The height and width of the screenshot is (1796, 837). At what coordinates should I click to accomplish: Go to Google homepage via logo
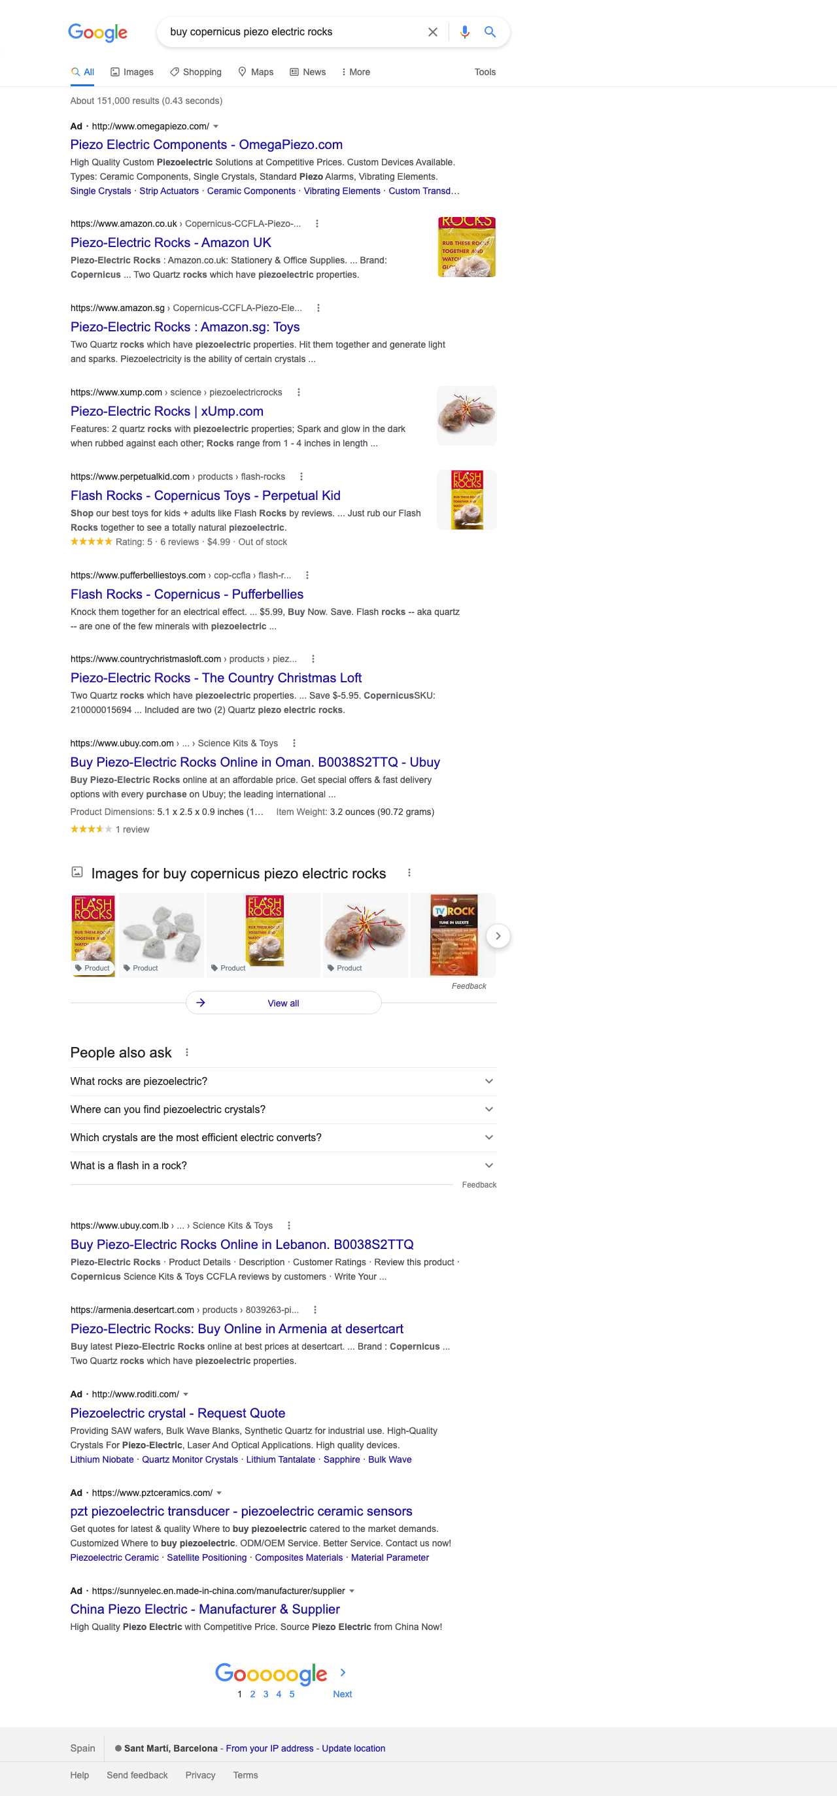click(97, 32)
